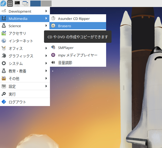Expand the 教育・教養 submenu arrow
The width and height of the screenshot is (162, 148).
point(46,71)
